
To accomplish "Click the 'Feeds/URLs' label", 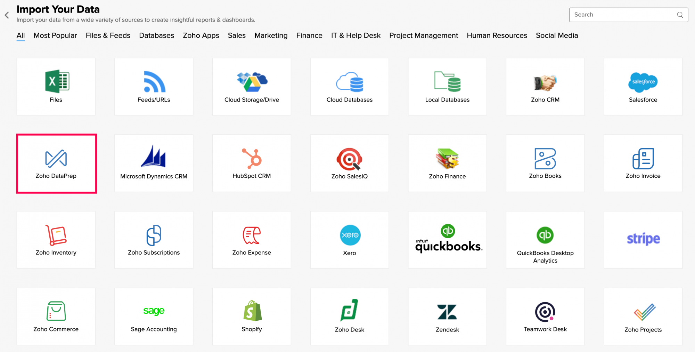I will click(x=154, y=100).
